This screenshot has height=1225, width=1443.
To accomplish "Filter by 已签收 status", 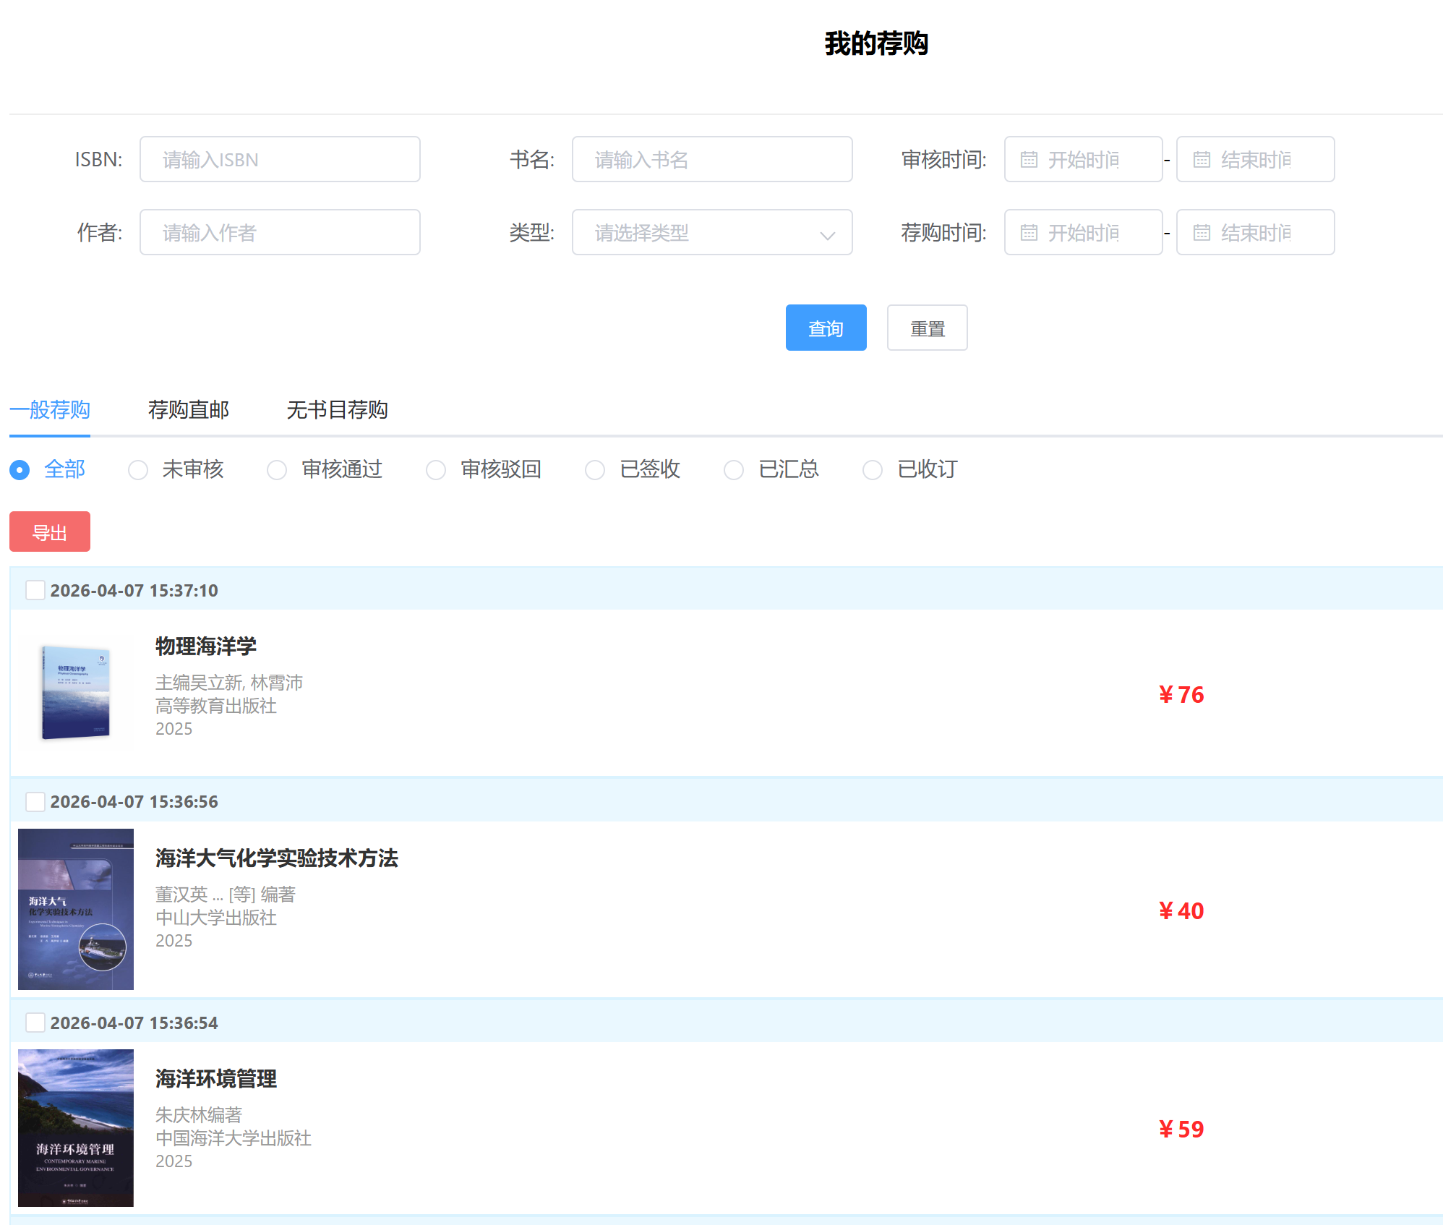I will point(595,470).
